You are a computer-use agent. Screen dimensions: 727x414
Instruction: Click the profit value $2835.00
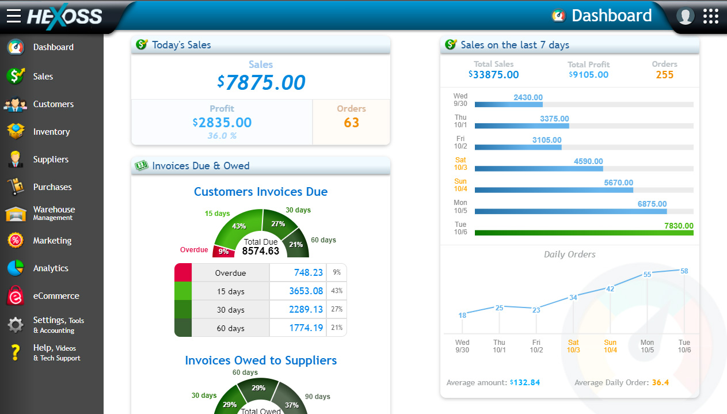[222, 122]
